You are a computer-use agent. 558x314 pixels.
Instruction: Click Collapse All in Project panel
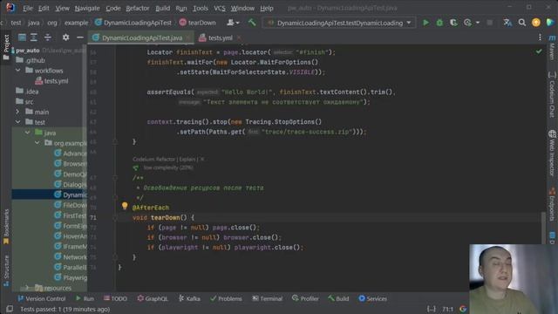pos(48,38)
